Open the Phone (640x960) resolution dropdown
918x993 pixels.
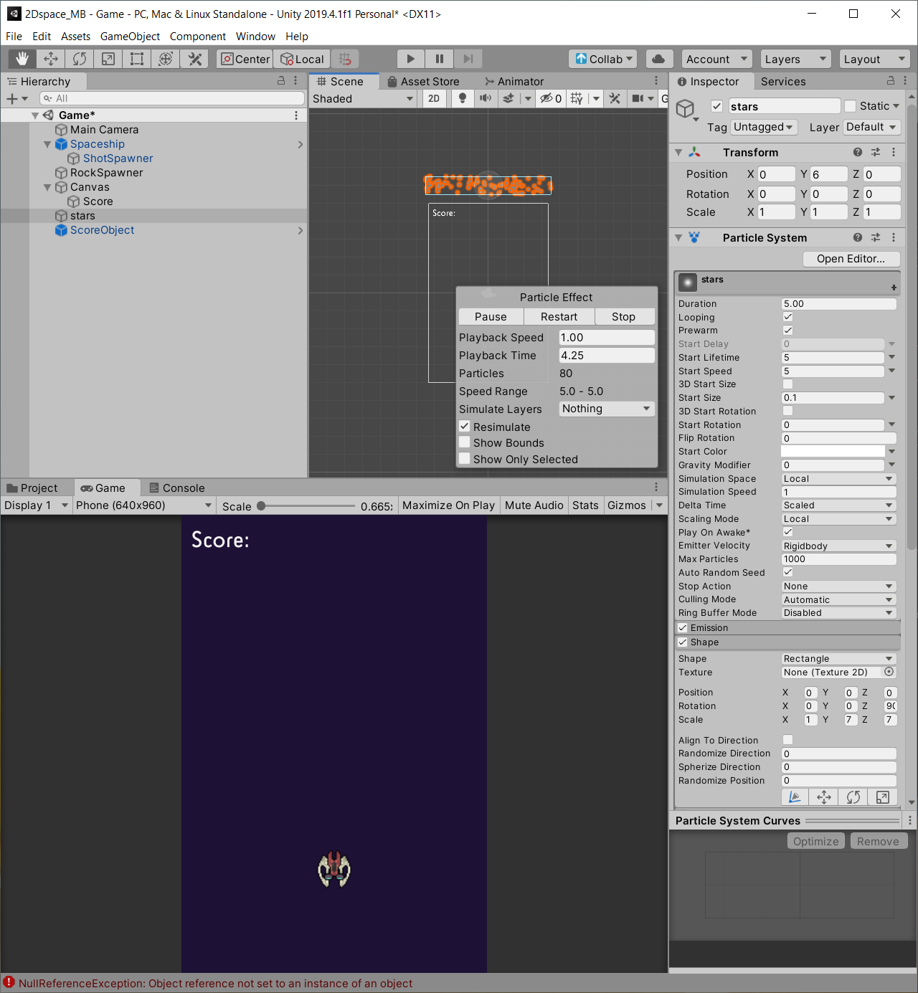click(x=144, y=505)
